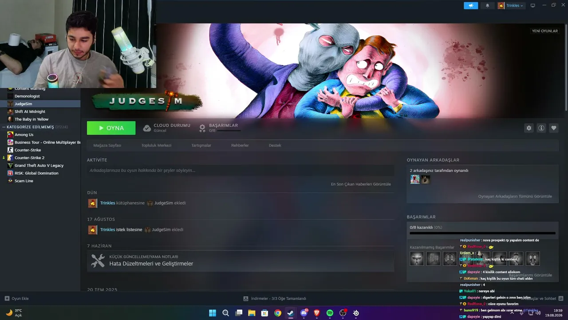Open Başarımlar achievements gear icon
The width and height of the screenshot is (568, 320).
pyautogui.click(x=202, y=128)
